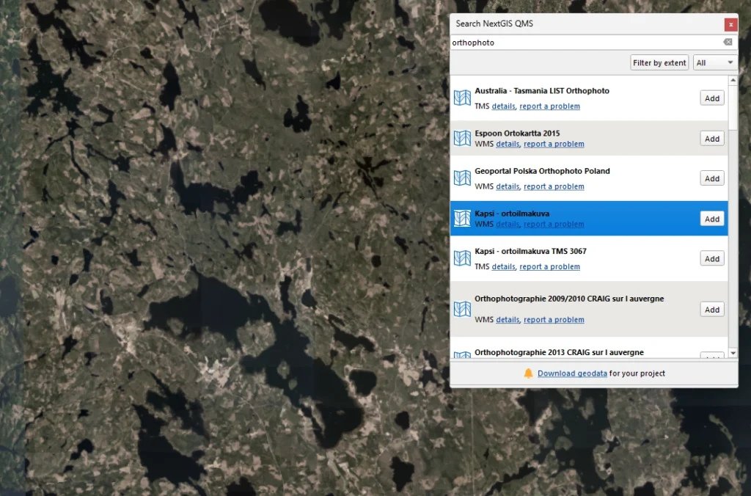Screen dimensions: 751x496
Task: Click the results list vertical scrollbar thumb
Action: 733,107
